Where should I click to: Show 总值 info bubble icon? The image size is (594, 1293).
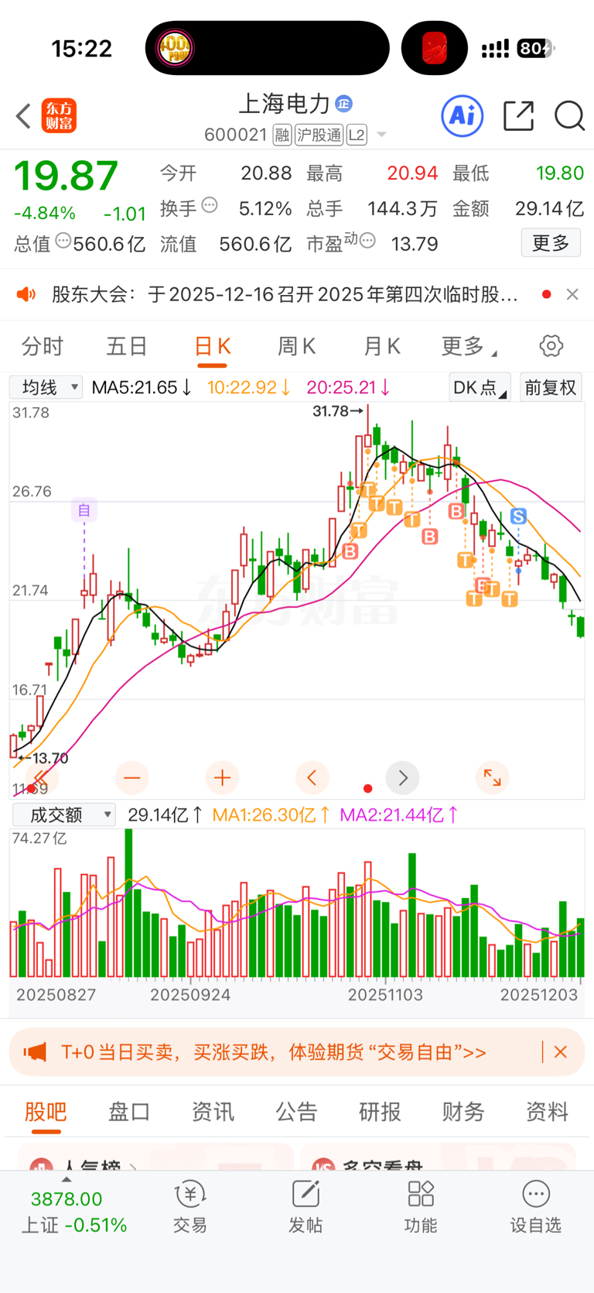[63, 241]
